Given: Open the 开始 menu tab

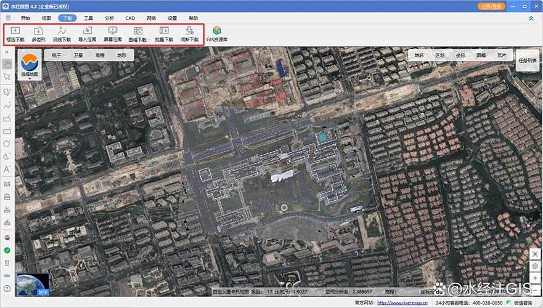Looking at the screenshot, I should pos(25,18).
